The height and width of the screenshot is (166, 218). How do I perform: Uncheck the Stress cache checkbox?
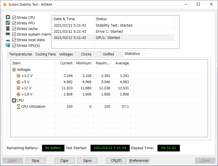point(14,29)
